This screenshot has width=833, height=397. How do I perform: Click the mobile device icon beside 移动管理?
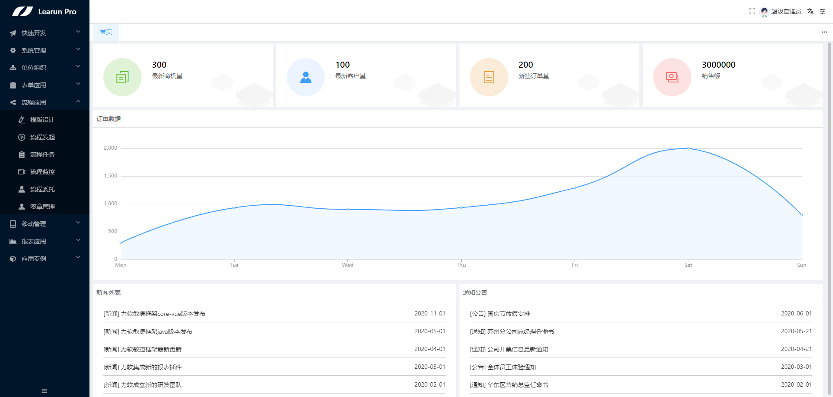pyautogui.click(x=13, y=224)
